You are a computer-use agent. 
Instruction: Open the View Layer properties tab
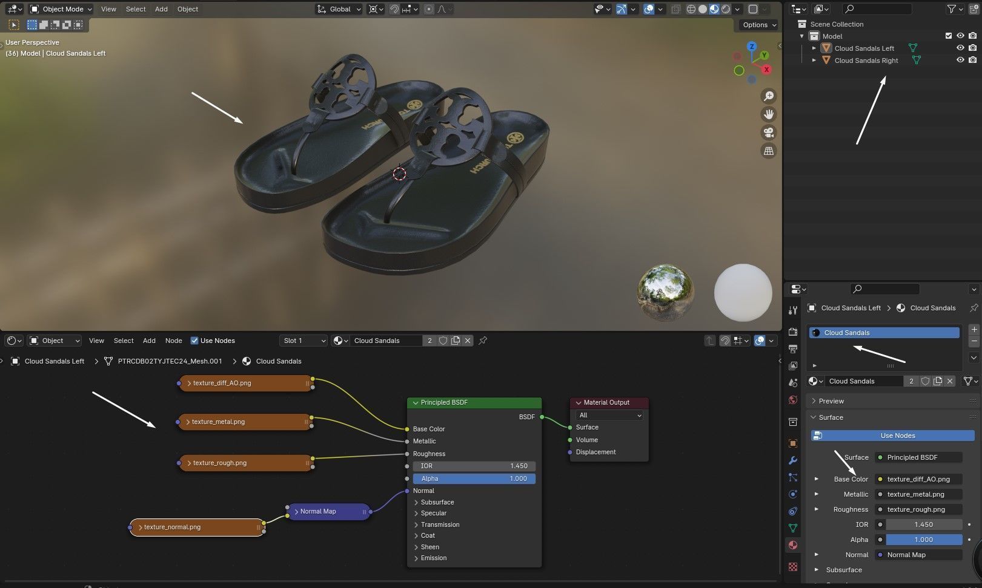(x=793, y=366)
